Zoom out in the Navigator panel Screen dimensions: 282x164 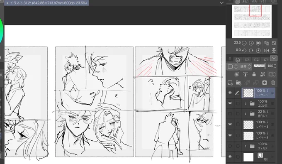tap(244, 43)
